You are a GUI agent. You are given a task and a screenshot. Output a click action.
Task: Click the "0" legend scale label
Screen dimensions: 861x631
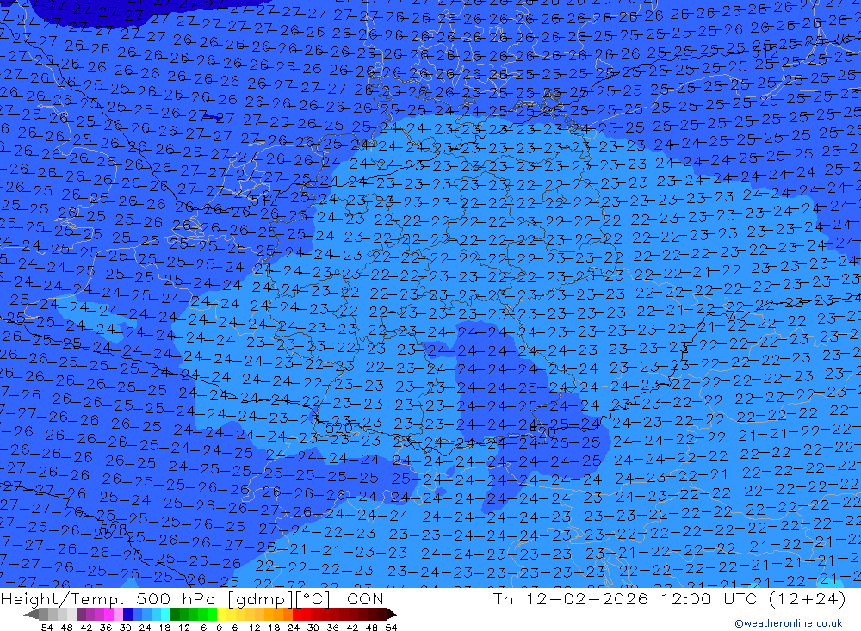(x=219, y=628)
